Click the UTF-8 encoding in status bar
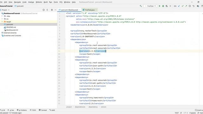203x114 pixels. click(x=186, y=113)
